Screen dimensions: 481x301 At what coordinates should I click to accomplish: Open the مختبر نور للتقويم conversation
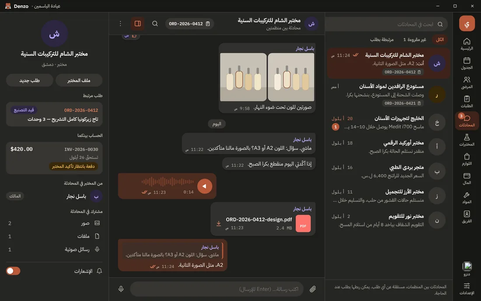(389, 220)
